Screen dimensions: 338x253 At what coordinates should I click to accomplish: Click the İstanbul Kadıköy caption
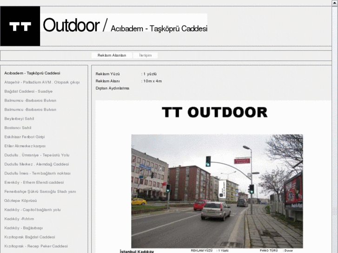coord(137,251)
